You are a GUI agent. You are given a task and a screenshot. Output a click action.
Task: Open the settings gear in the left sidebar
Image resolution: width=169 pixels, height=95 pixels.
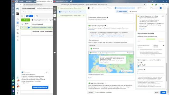tap(18, 84)
